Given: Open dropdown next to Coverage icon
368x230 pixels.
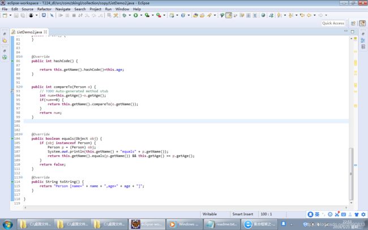Looking at the screenshot, I should coord(152,15).
